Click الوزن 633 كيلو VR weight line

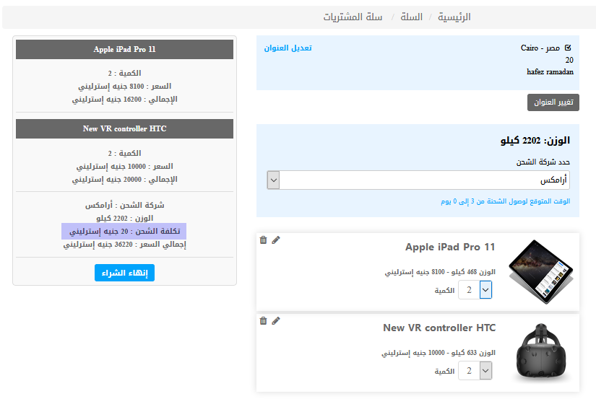click(x=439, y=353)
